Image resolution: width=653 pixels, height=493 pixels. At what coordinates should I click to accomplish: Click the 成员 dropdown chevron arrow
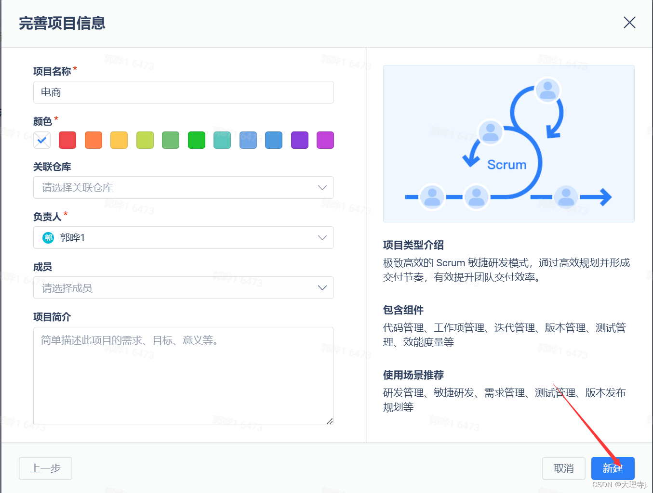tap(322, 287)
